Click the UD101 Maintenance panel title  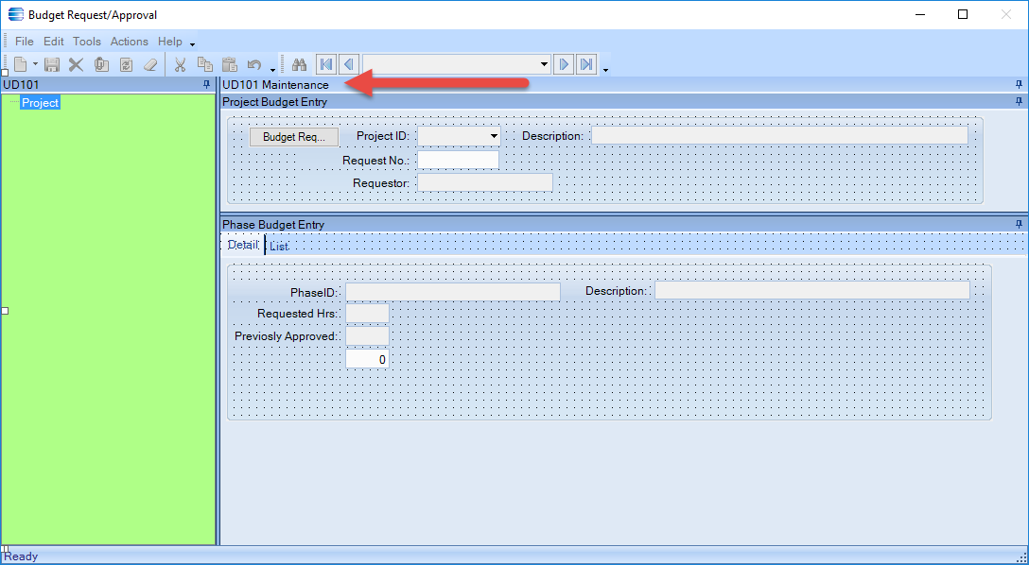[x=275, y=84]
